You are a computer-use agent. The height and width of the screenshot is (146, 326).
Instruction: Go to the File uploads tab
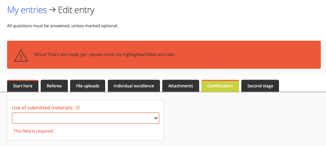[88, 86]
